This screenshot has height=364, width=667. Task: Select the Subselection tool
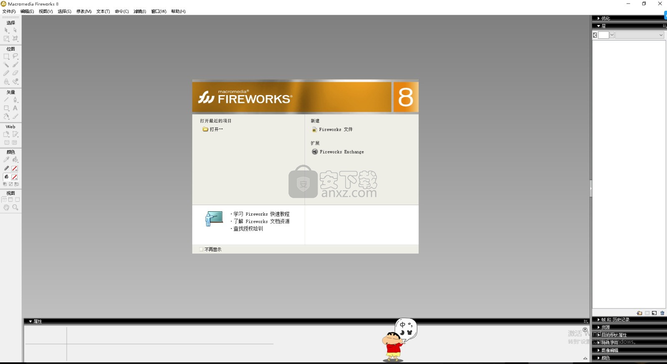[15, 30]
